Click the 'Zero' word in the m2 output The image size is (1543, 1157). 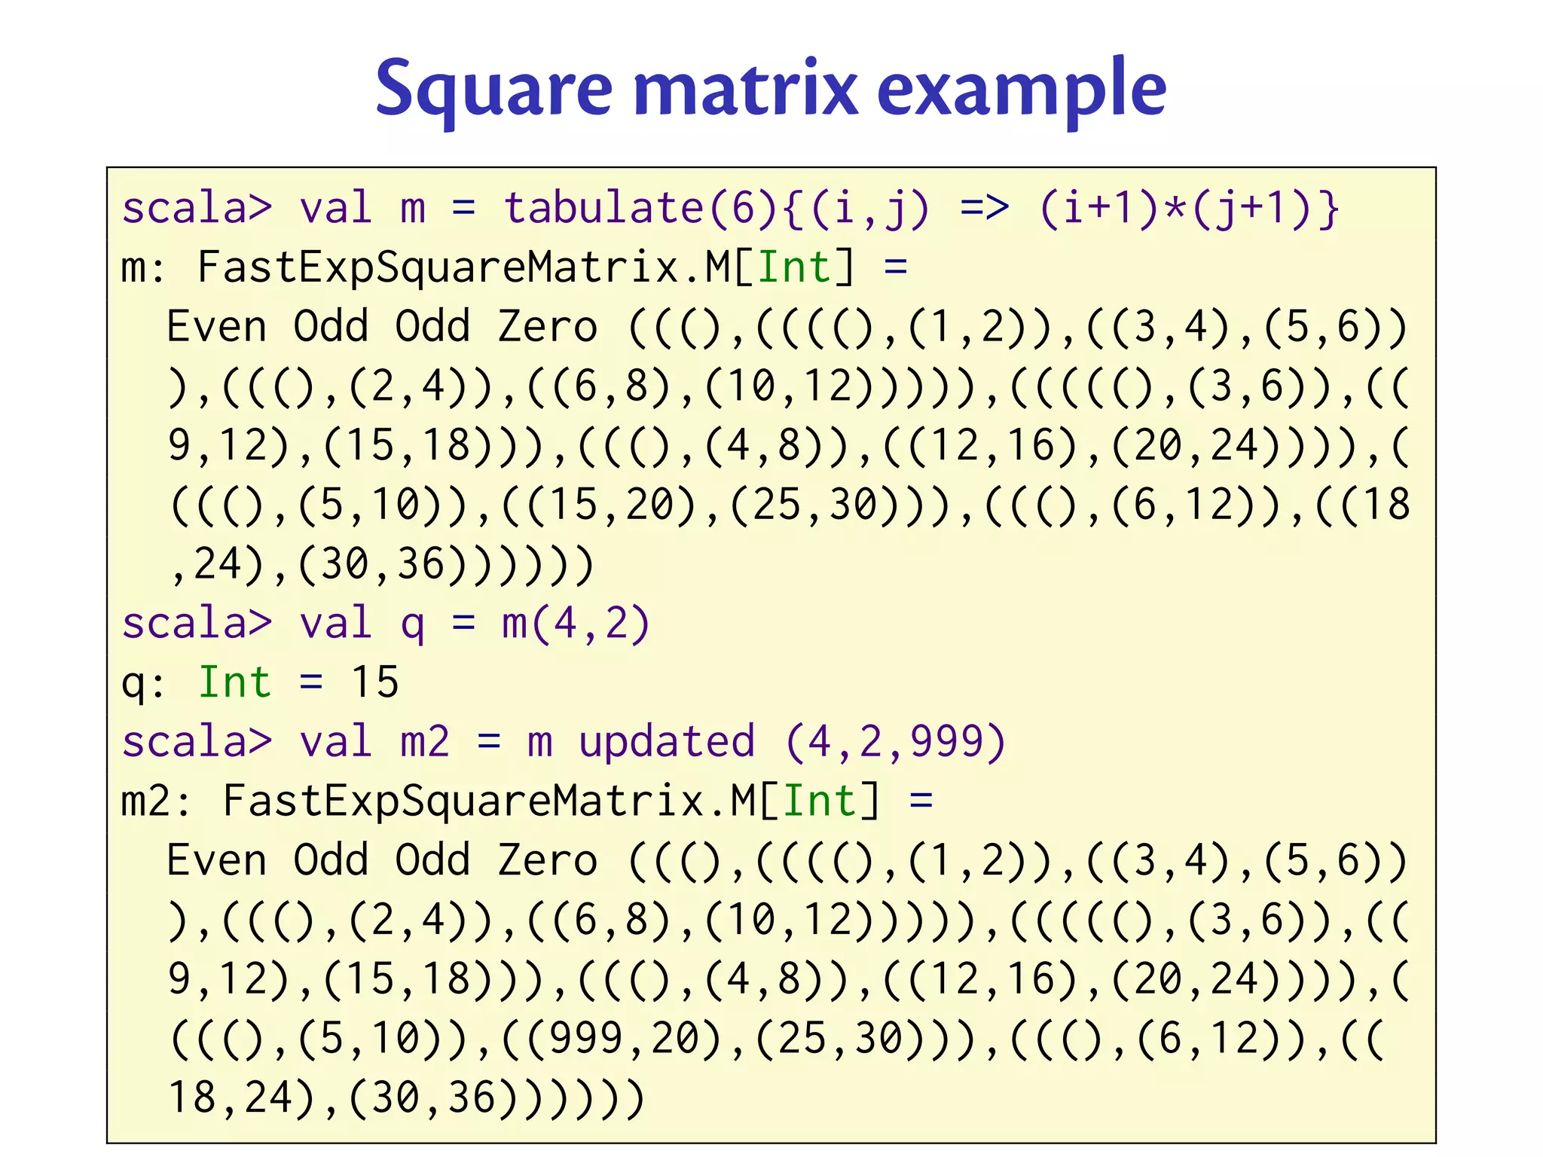point(548,860)
